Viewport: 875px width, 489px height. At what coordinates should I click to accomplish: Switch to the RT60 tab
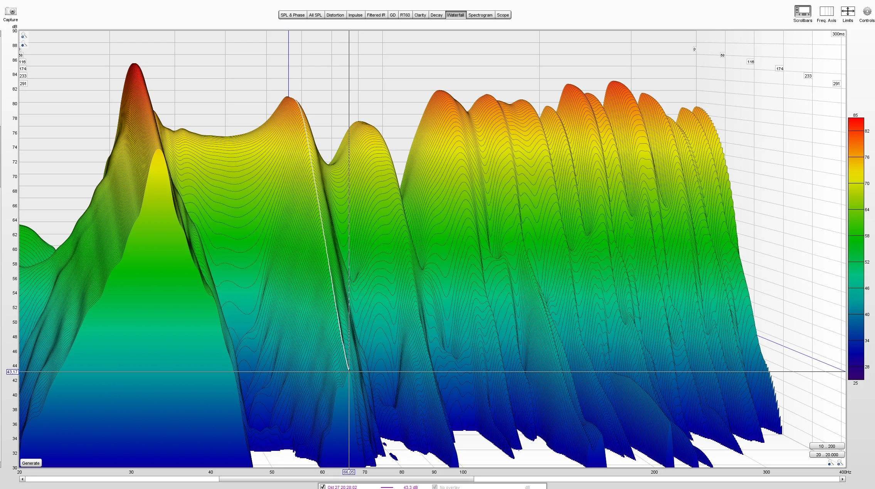(x=405, y=15)
